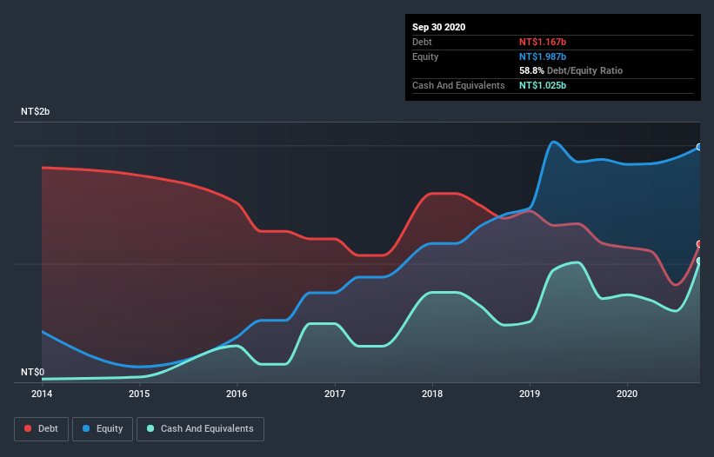Click the 2016 x-axis label

[x=237, y=394]
